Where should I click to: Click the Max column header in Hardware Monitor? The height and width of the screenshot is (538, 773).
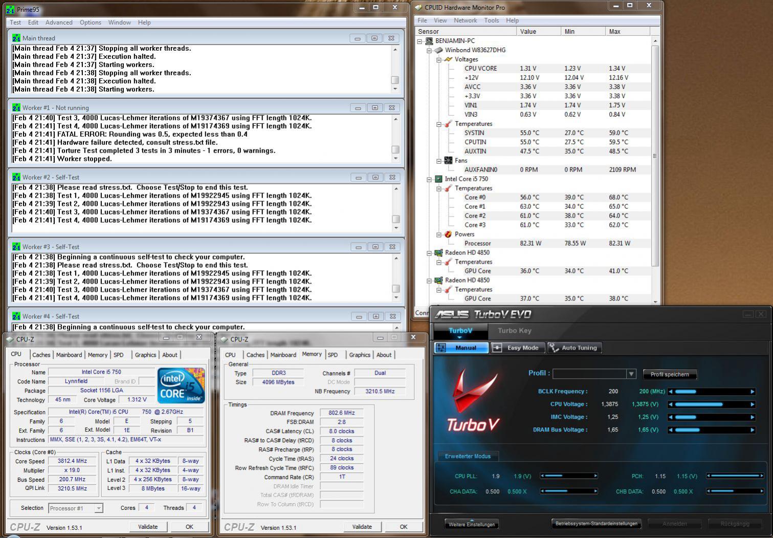628,32
